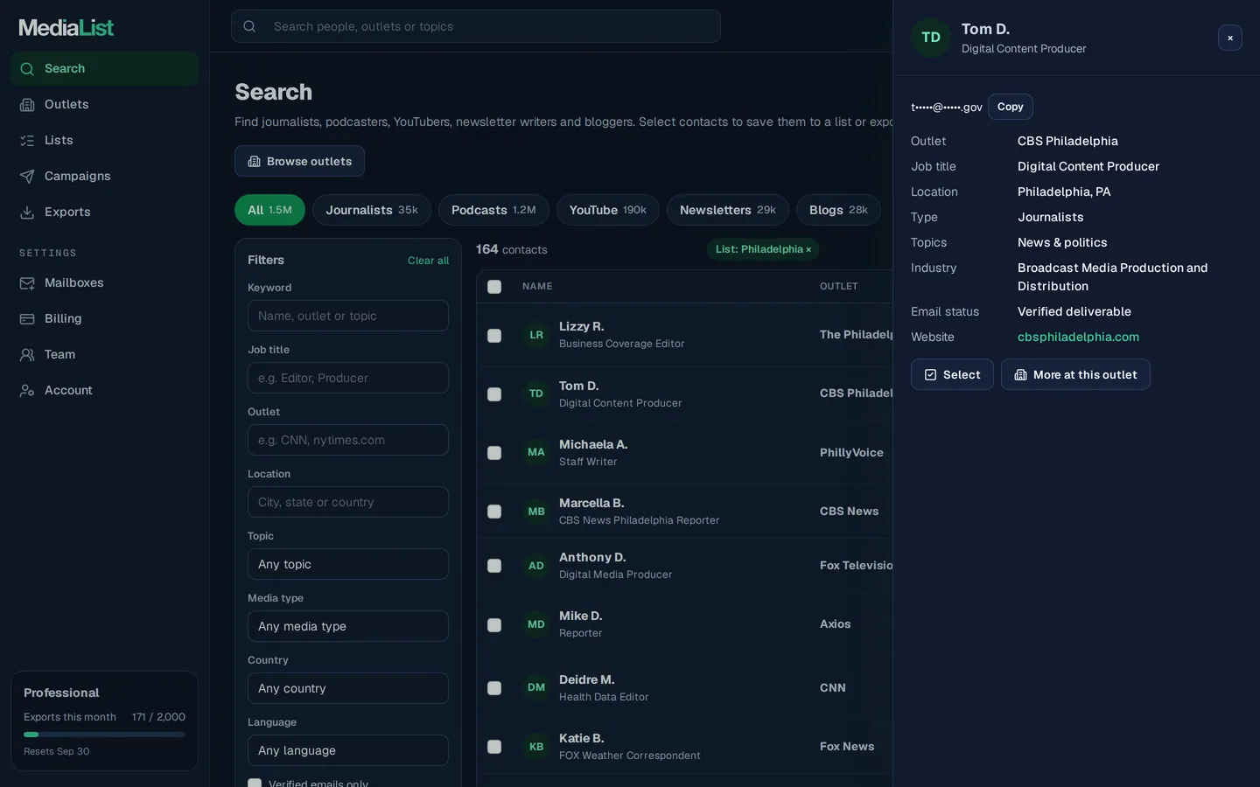Open Exports download icon

27,212
